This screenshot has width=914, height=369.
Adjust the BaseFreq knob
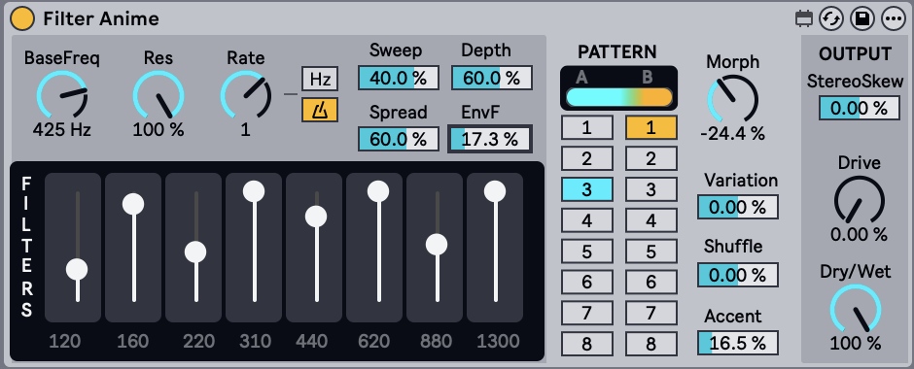coord(62,95)
